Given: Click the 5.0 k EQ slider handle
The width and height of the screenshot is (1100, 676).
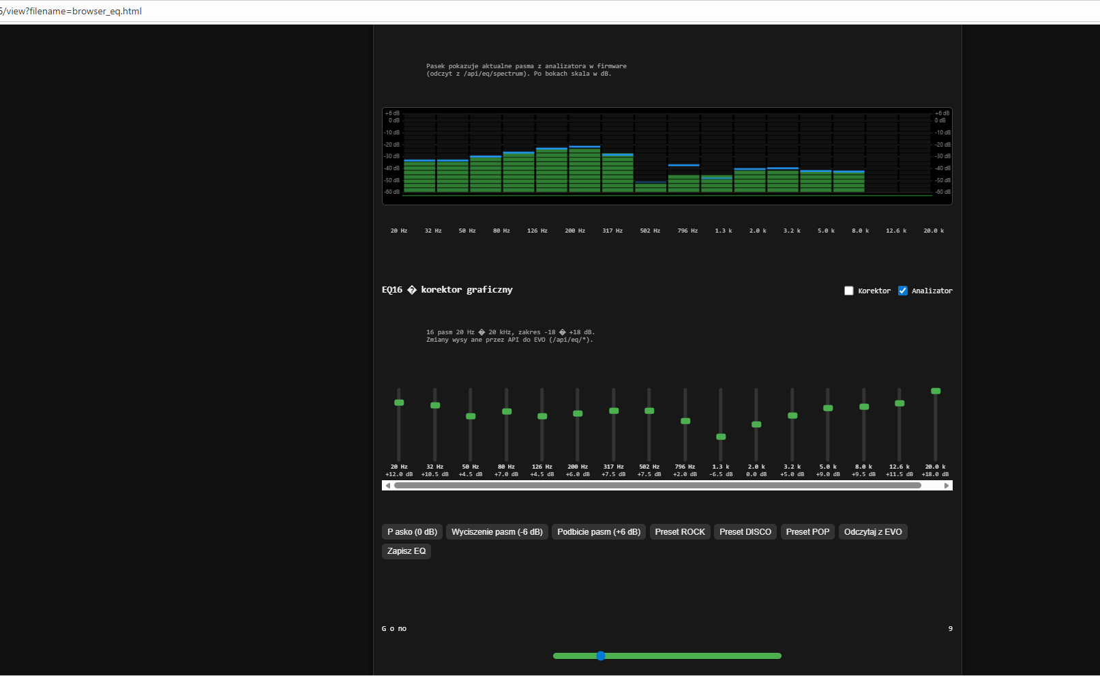Looking at the screenshot, I should click(828, 408).
